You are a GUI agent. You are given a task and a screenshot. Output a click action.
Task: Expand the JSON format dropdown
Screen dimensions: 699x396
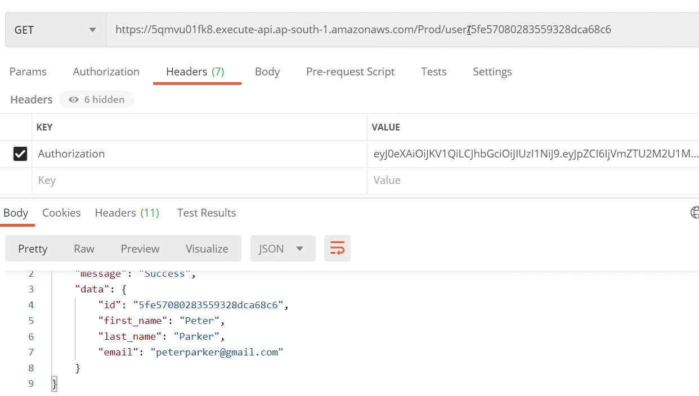point(282,249)
